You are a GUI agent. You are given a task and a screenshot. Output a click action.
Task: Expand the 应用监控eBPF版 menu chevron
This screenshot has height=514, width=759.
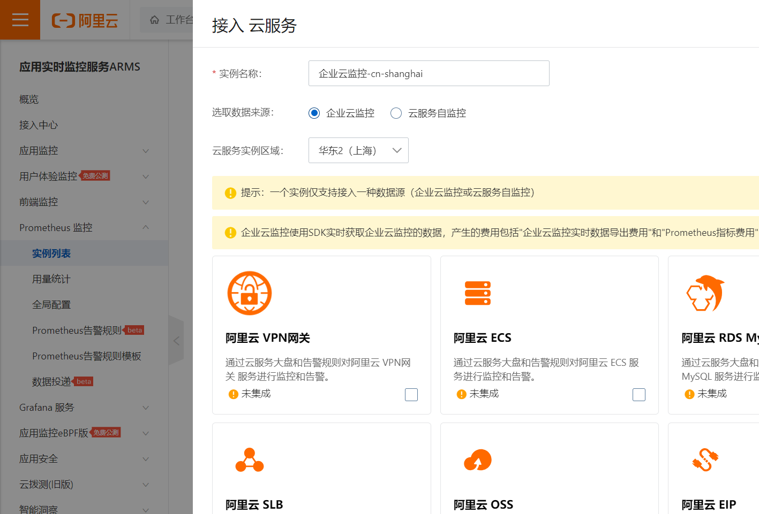[x=146, y=433]
